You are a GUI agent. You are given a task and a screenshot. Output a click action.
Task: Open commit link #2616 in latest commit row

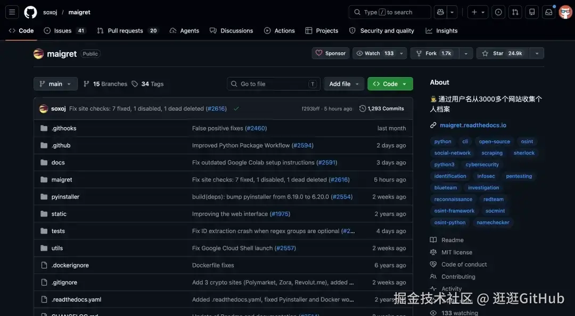click(x=216, y=109)
